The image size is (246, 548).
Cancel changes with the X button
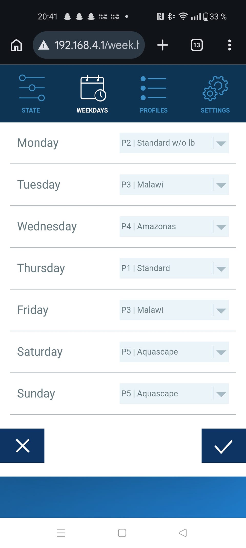coord(22,445)
